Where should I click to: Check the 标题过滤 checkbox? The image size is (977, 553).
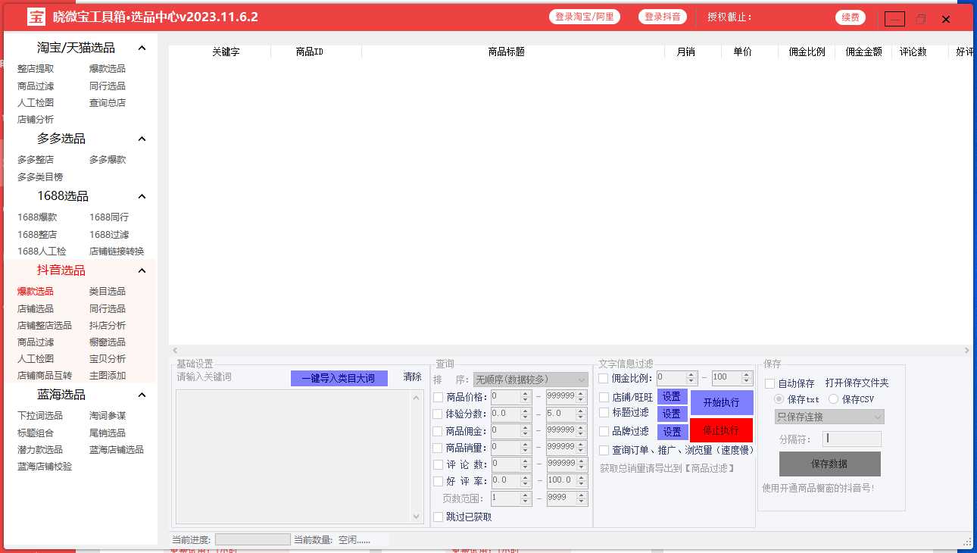(x=604, y=413)
